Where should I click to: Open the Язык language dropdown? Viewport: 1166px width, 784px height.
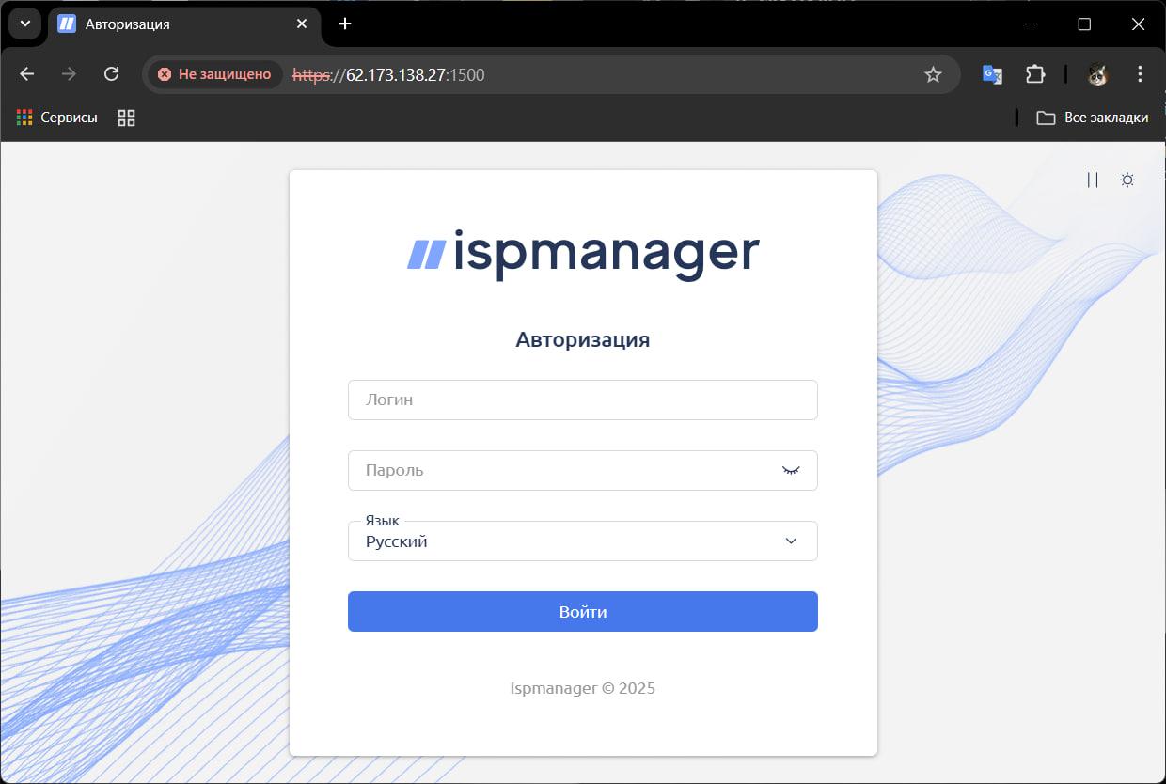click(583, 541)
